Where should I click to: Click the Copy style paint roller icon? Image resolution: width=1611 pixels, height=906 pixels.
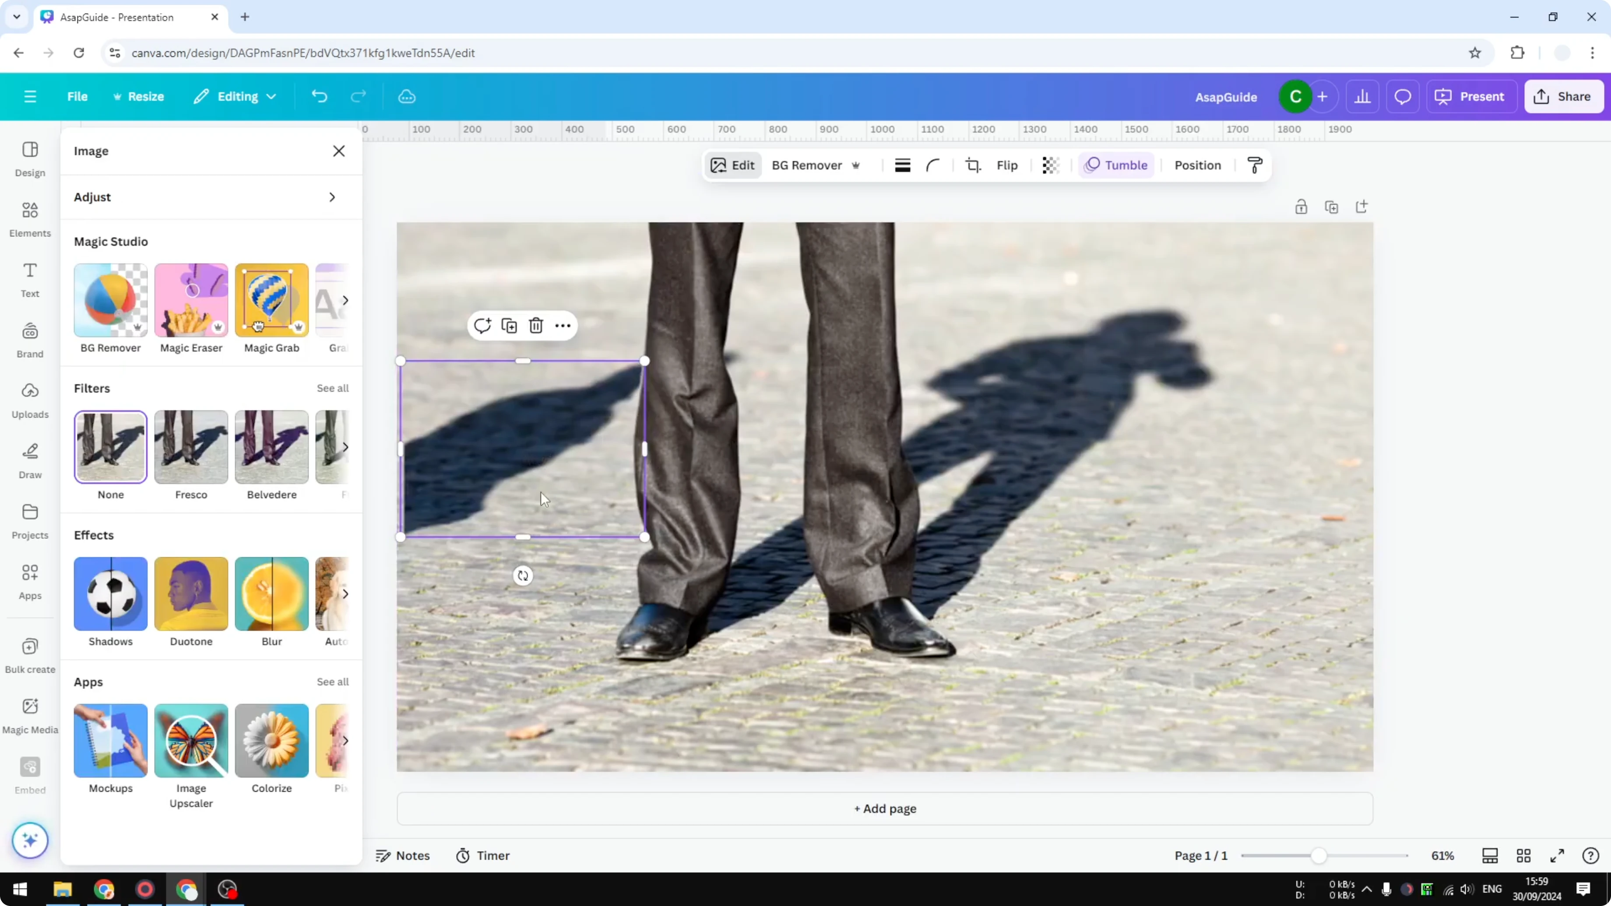click(x=1255, y=165)
